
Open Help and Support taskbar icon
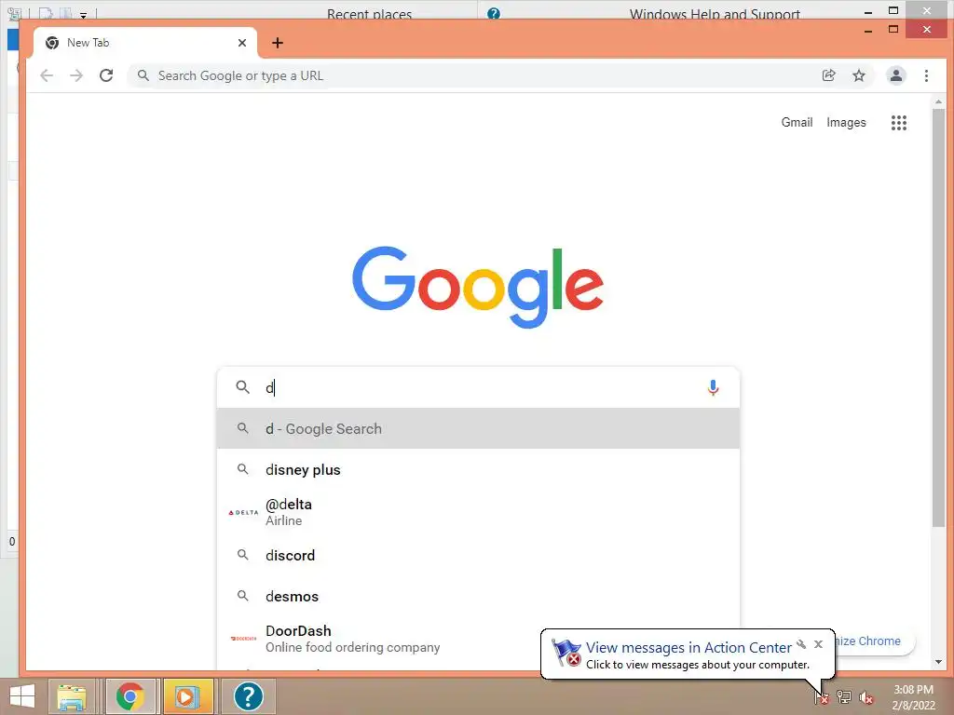(248, 696)
